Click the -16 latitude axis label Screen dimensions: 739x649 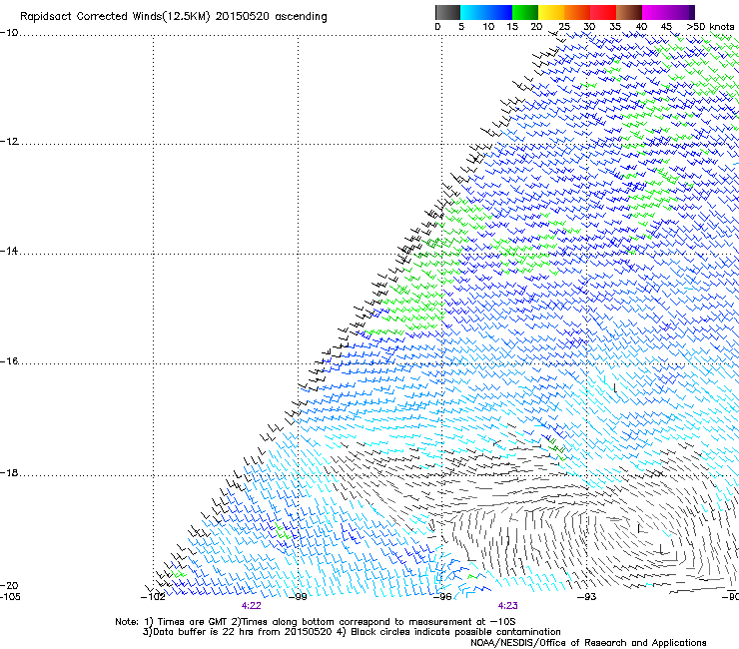(x=9, y=361)
